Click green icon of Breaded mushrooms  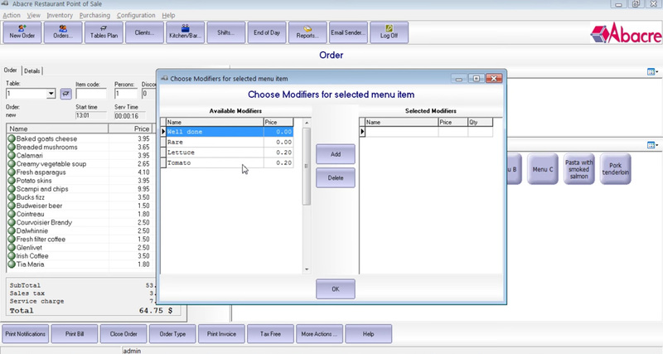pyautogui.click(x=12, y=148)
